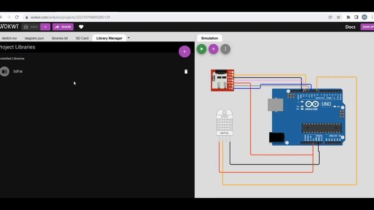Switch to the sketch.ino tab
This screenshot has height=210, width=374.
(x=9, y=38)
